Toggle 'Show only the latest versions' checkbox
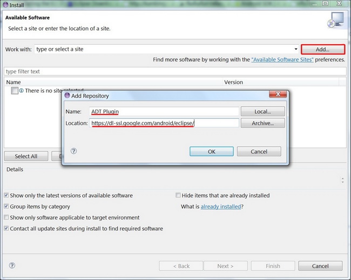The width and height of the screenshot is (351, 280). (6, 195)
